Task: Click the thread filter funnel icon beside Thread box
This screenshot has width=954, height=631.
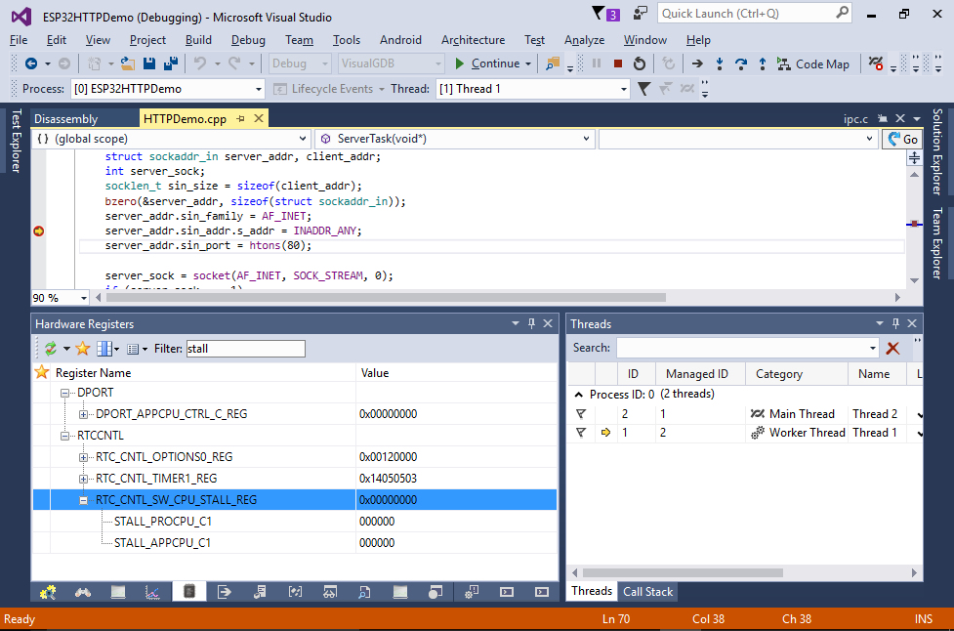Action: pyautogui.click(x=643, y=89)
